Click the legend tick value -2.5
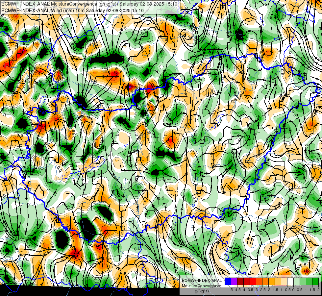Viewport: 322px width, 296px height. coord(262,290)
